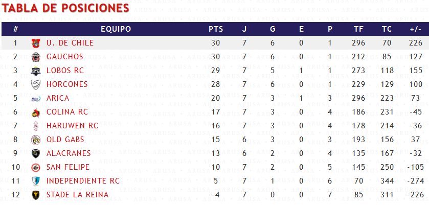Click the Alacranes team shield
The image size is (429, 205).
[36, 153]
